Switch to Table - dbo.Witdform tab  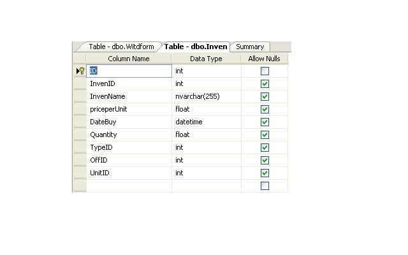[x=121, y=47]
